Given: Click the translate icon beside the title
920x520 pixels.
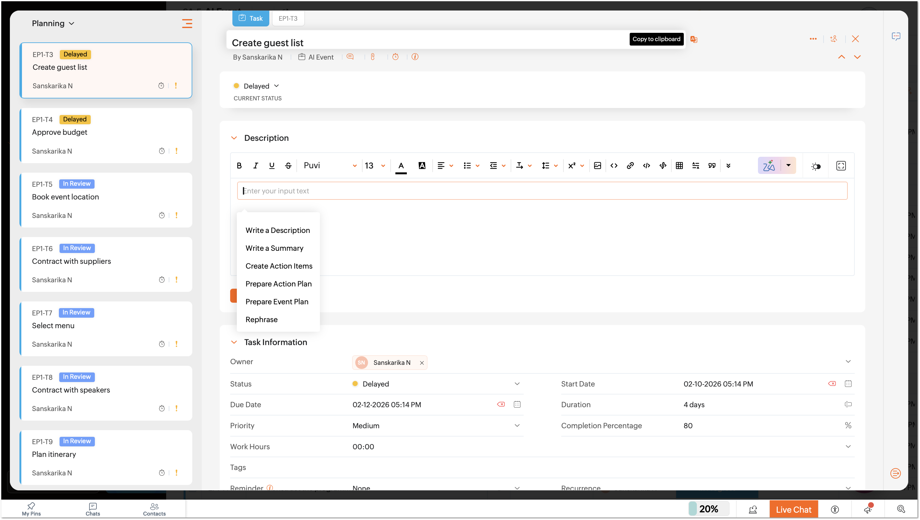Looking at the screenshot, I should (694, 39).
